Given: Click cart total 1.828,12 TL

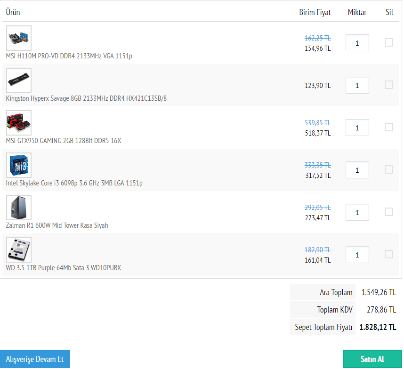Looking at the screenshot, I should click(378, 327).
